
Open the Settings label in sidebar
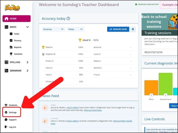pyautogui.click(x=13, y=112)
